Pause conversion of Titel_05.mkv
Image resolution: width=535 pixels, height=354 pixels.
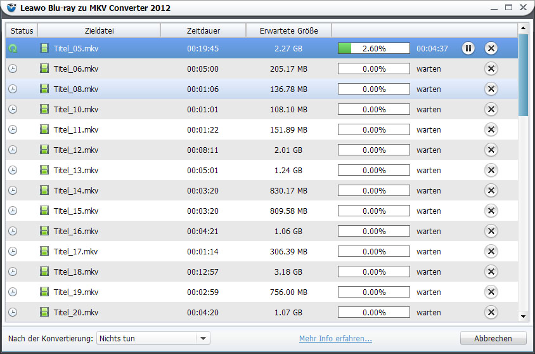click(468, 48)
